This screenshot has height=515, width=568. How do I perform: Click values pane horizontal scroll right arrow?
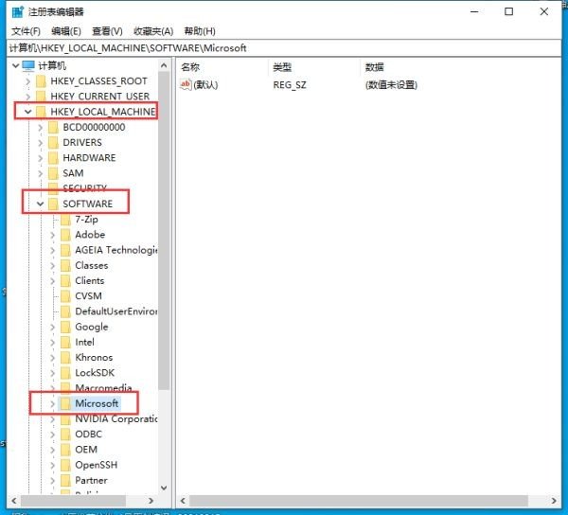click(x=554, y=501)
